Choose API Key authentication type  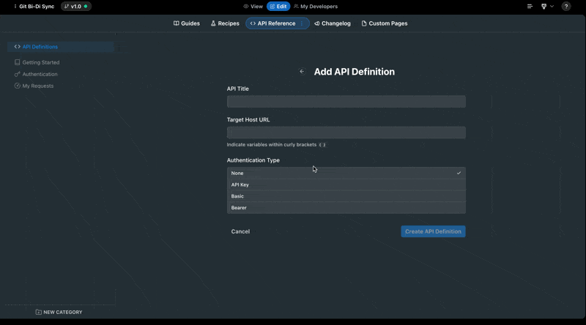346,184
